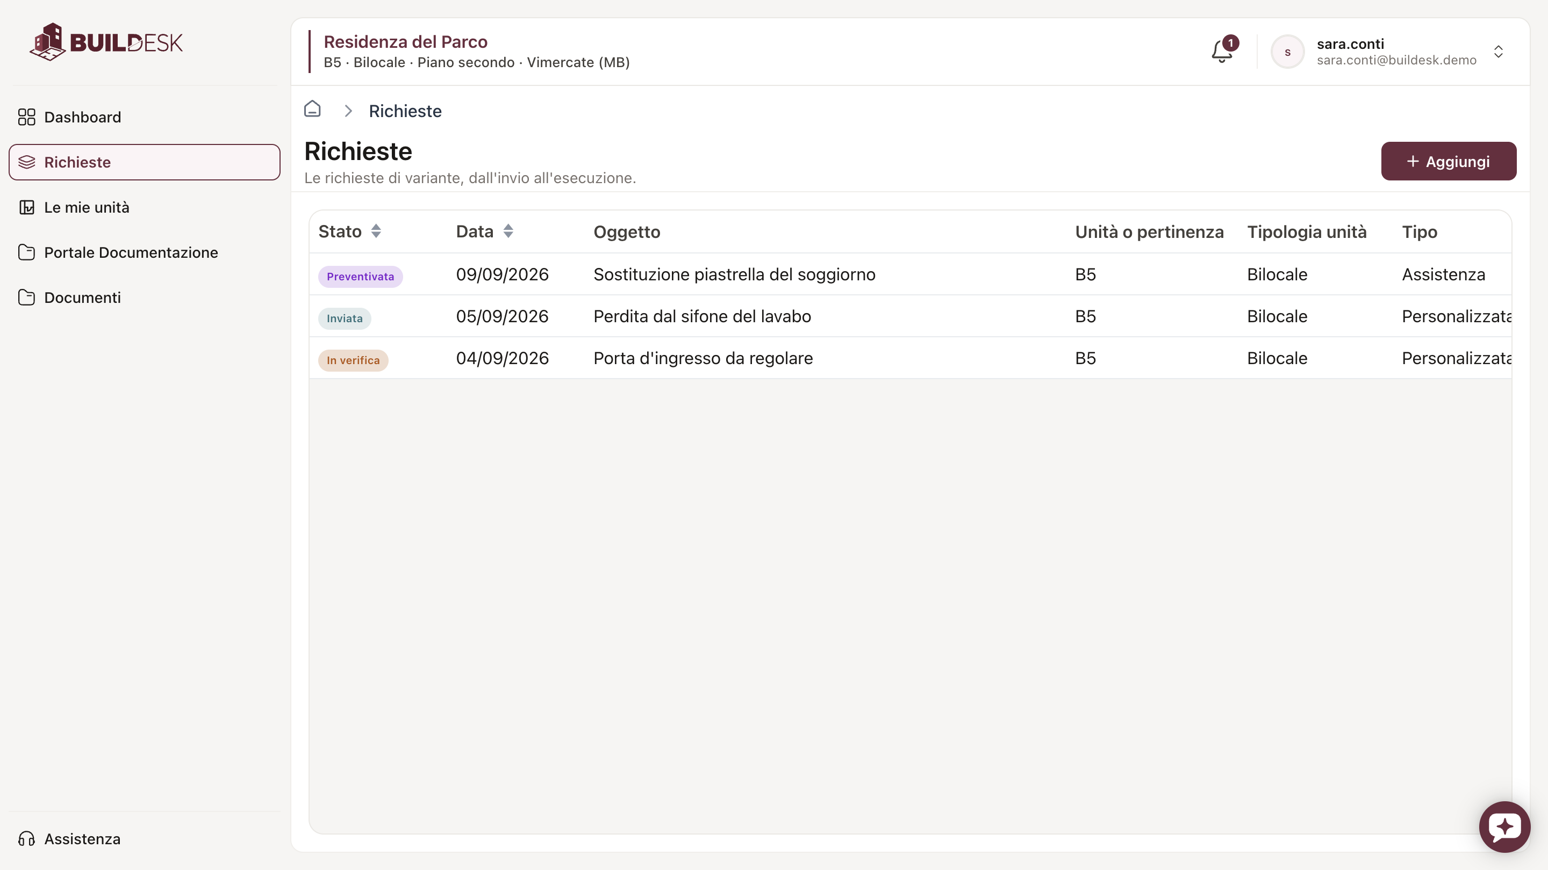Click sara.conti@buildesk.demo email text
The width and height of the screenshot is (1548, 870).
click(x=1396, y=60)
